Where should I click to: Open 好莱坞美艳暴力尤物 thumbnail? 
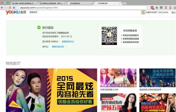tap(118, 78)
